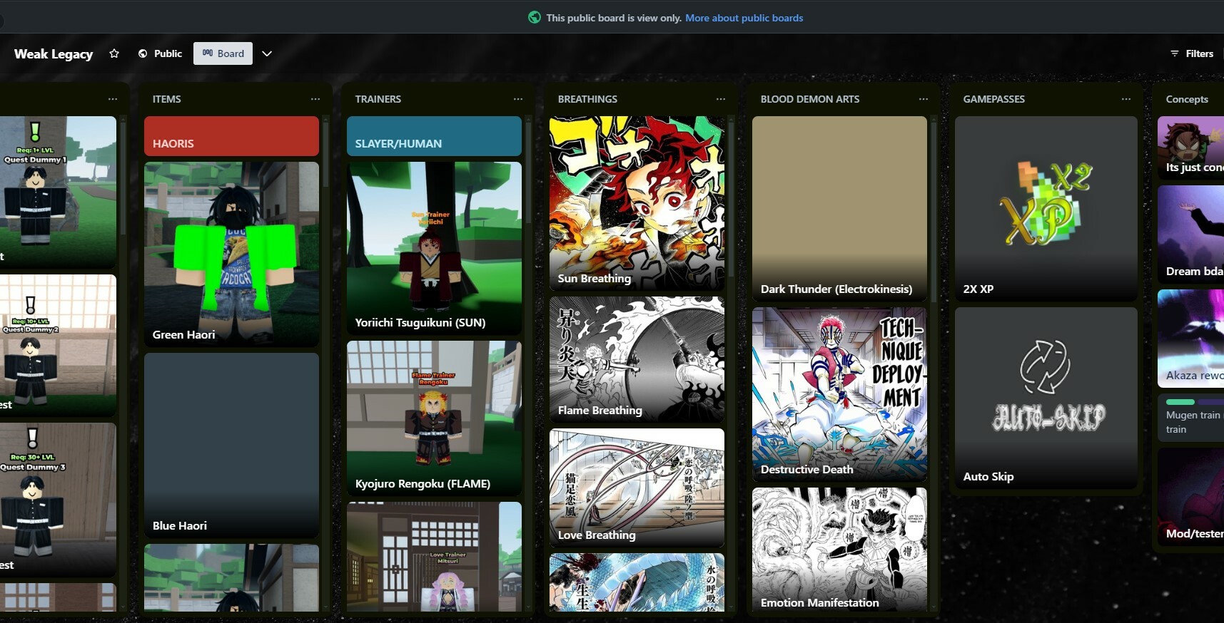The image size is (1224, 623).
Task: Click the GAMEPASSES list header
Action: point(993,99)
